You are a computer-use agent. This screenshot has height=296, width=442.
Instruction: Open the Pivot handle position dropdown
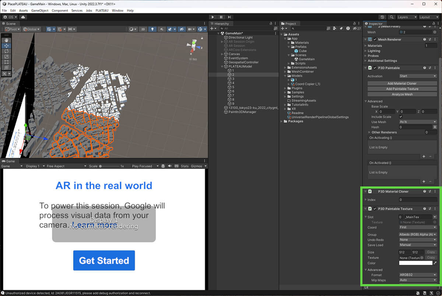point(13,29)
